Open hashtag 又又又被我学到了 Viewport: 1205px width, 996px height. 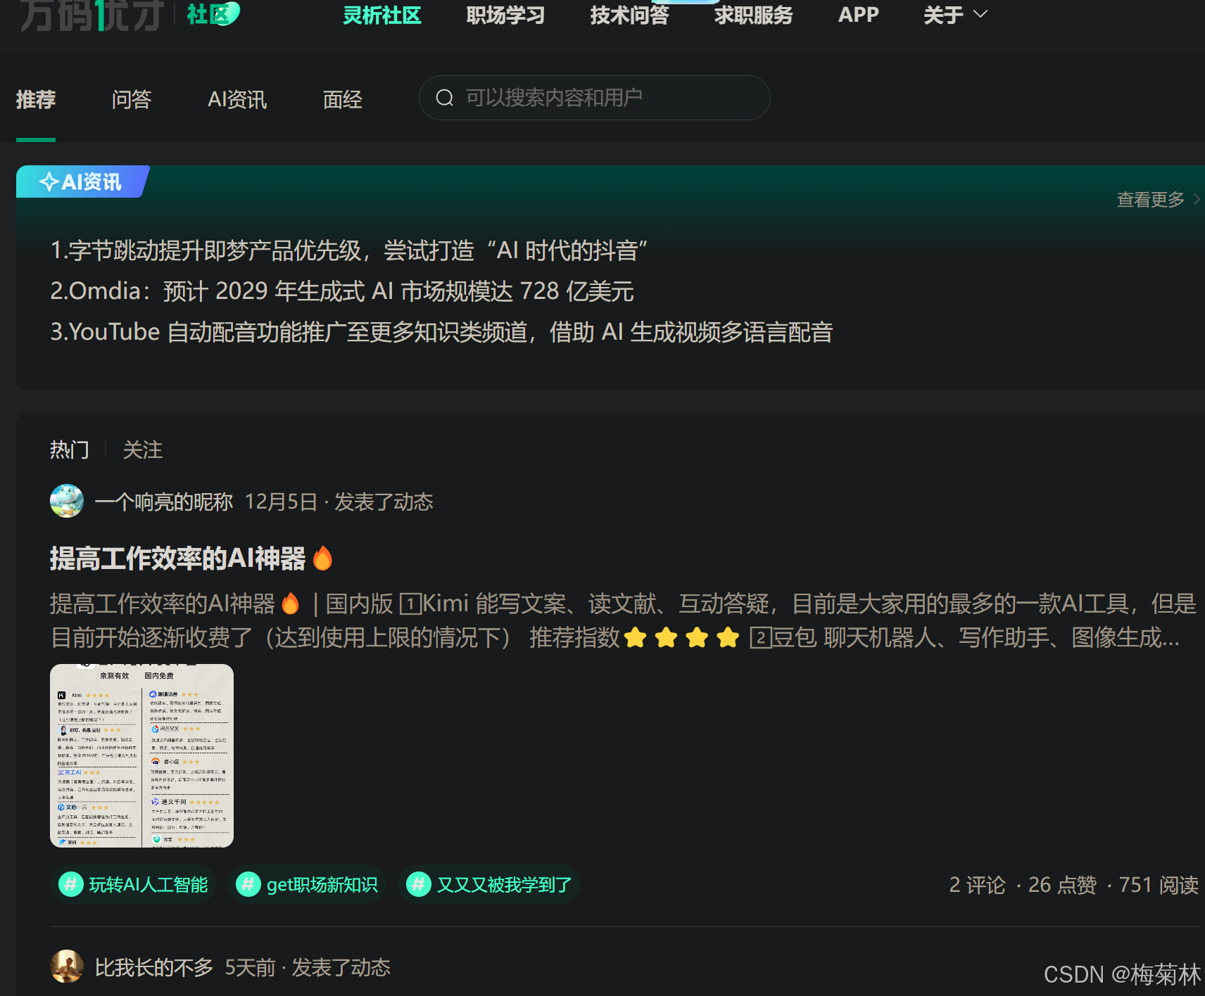coord(489,884)
